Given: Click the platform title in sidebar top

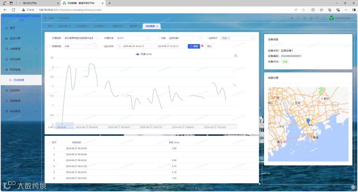Looking at the screenshot, I should pyautogui.click(x=21, y=18).
